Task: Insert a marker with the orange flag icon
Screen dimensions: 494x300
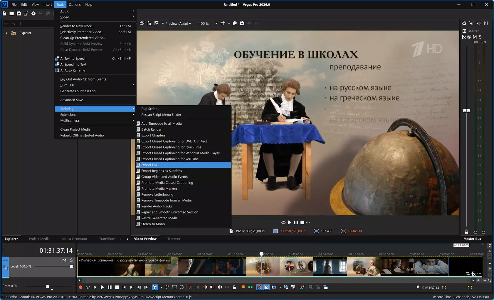Action: (243, 287)
